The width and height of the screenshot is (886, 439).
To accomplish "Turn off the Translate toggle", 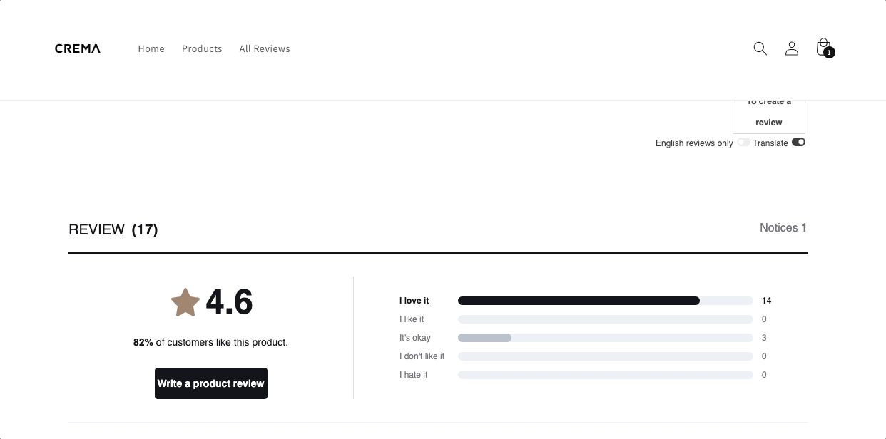I will [798, 143].
